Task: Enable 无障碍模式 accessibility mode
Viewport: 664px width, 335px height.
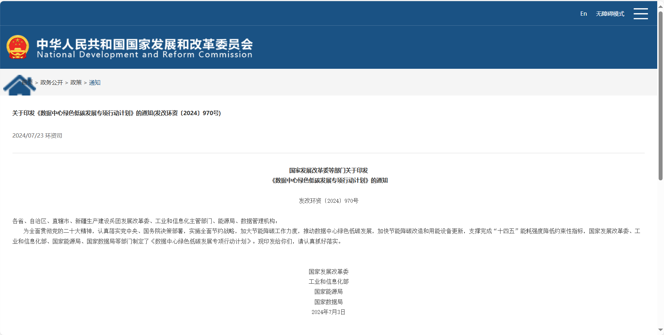Action: tap(610, 13)
